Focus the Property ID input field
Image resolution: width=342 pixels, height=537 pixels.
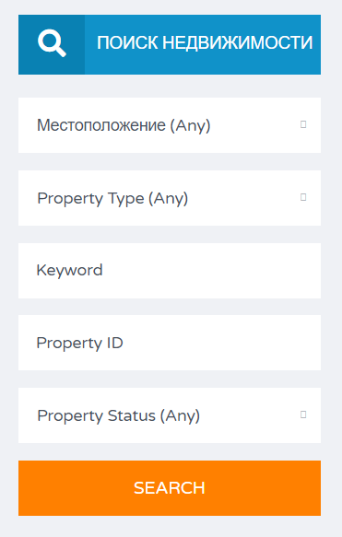point(170,343)
